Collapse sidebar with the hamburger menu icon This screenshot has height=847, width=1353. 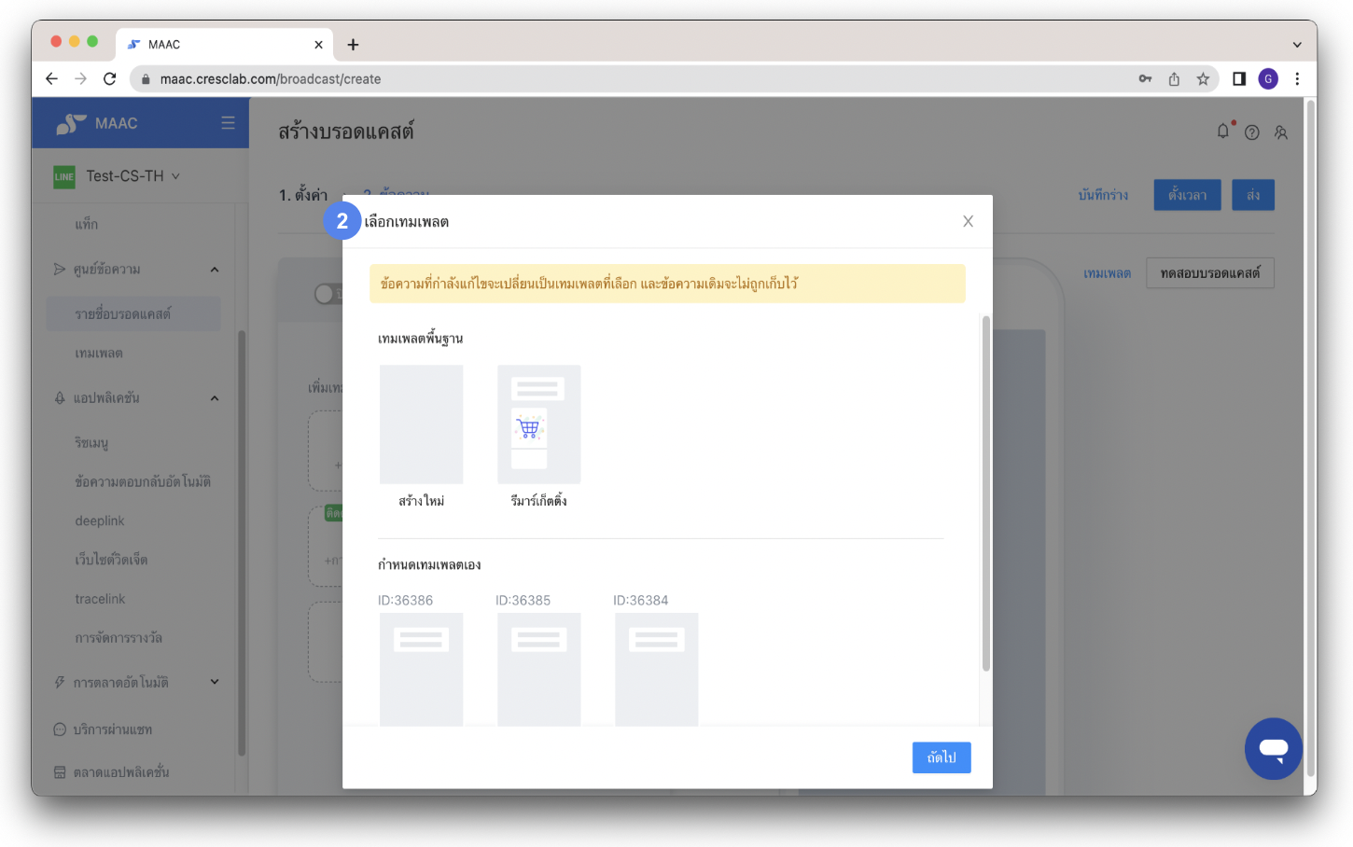coord(228,123)
